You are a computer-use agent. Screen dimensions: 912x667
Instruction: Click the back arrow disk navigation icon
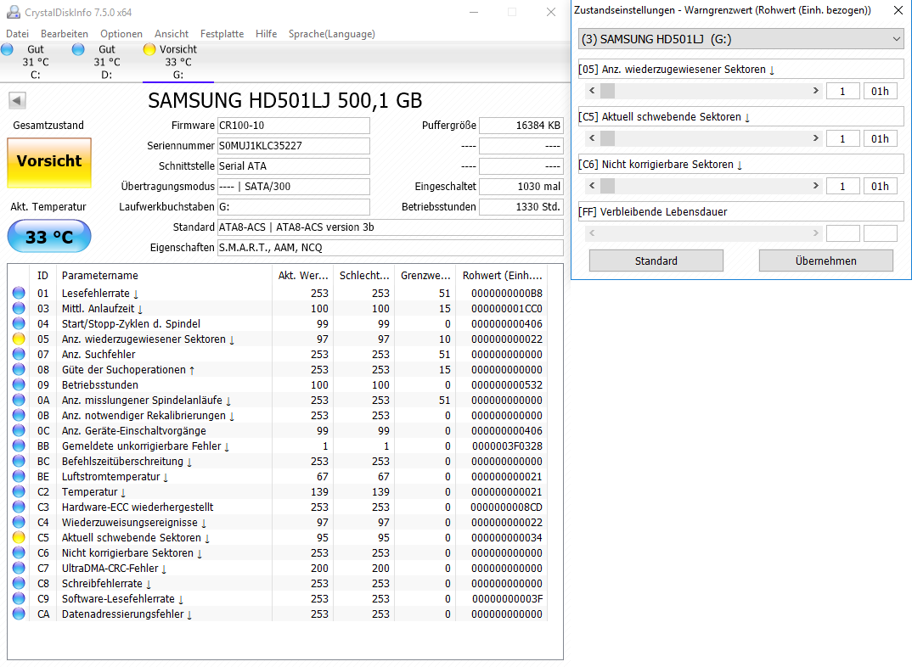[x=17, y=101]
